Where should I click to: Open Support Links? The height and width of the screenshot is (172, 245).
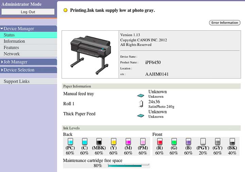pyautogui.click(x=28, y=81)
